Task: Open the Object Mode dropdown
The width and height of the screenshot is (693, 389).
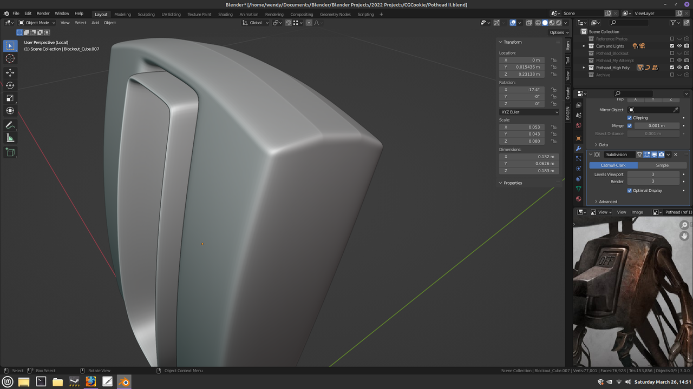Action: 37,23
